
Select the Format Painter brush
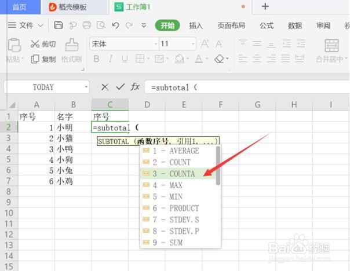tap(72, 45)
